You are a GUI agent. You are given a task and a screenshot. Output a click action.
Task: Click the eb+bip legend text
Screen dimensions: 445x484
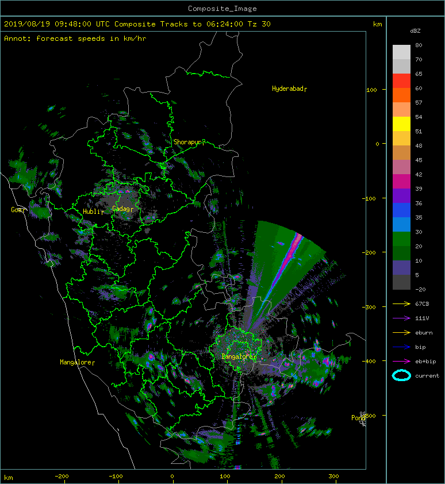tap(425, 362)
